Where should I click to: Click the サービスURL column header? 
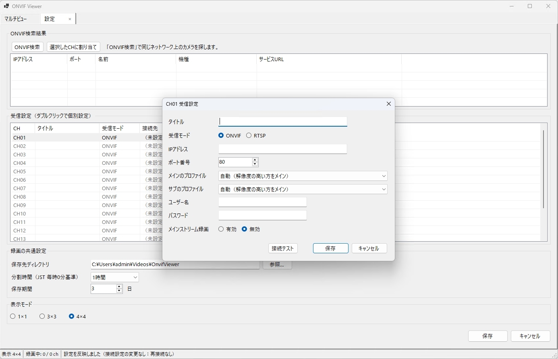pyautogui.click(x=329, y=59)
